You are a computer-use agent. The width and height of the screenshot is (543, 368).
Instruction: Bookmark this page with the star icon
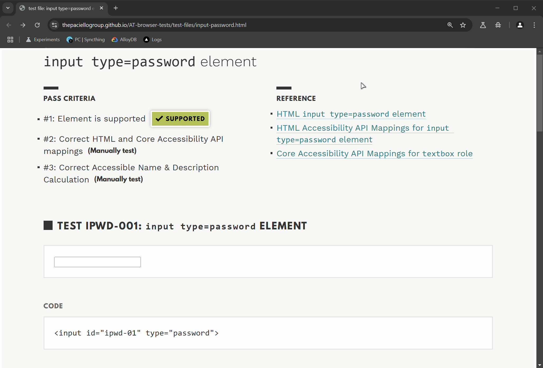tap(463, 25)
